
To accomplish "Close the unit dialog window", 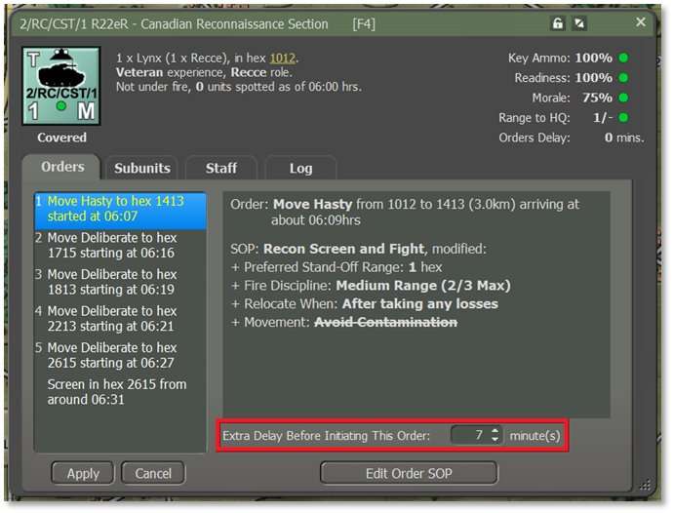I will tap(641, 21).
